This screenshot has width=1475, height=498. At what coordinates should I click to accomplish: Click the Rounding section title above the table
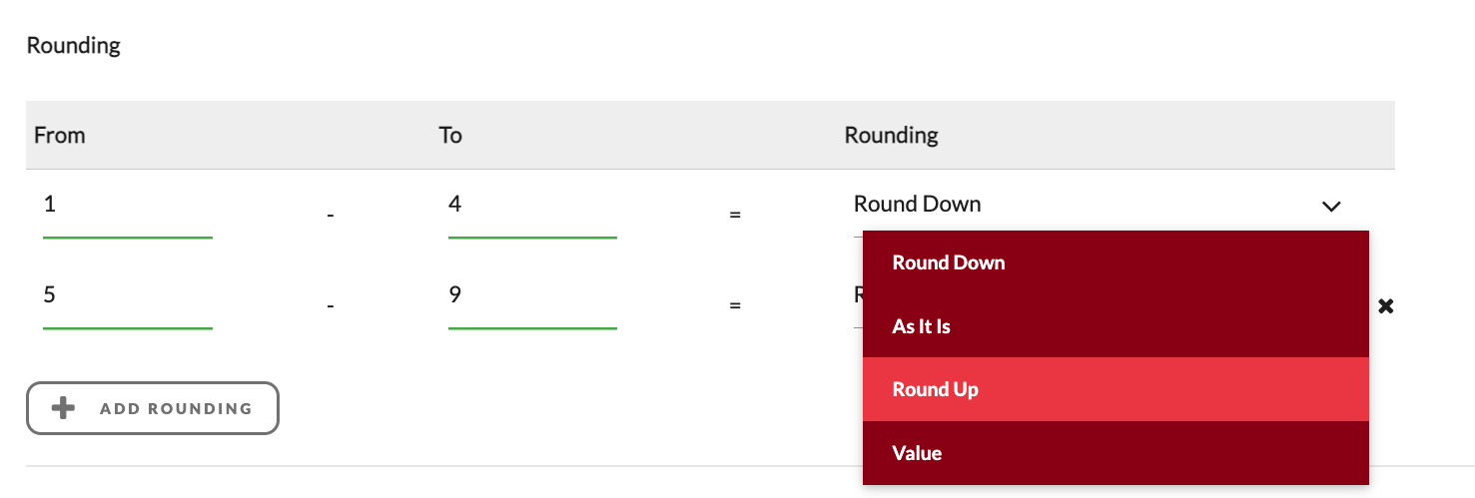[x=74, y=46]
